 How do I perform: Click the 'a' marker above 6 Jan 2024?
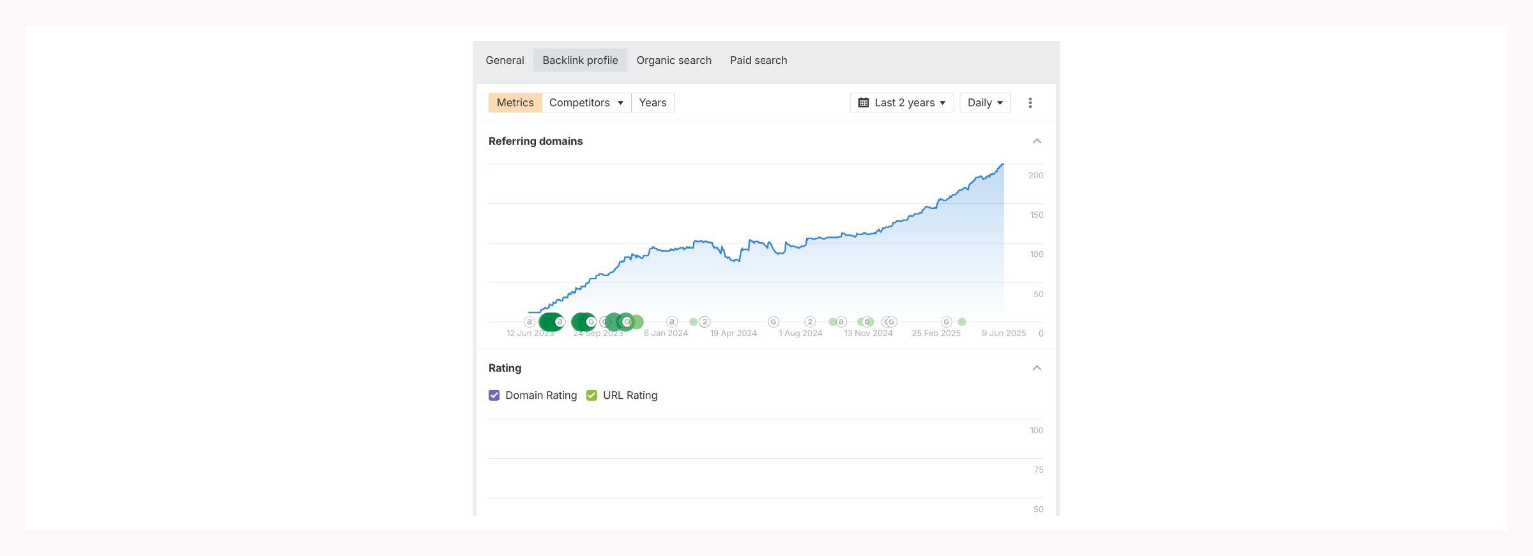671,322
